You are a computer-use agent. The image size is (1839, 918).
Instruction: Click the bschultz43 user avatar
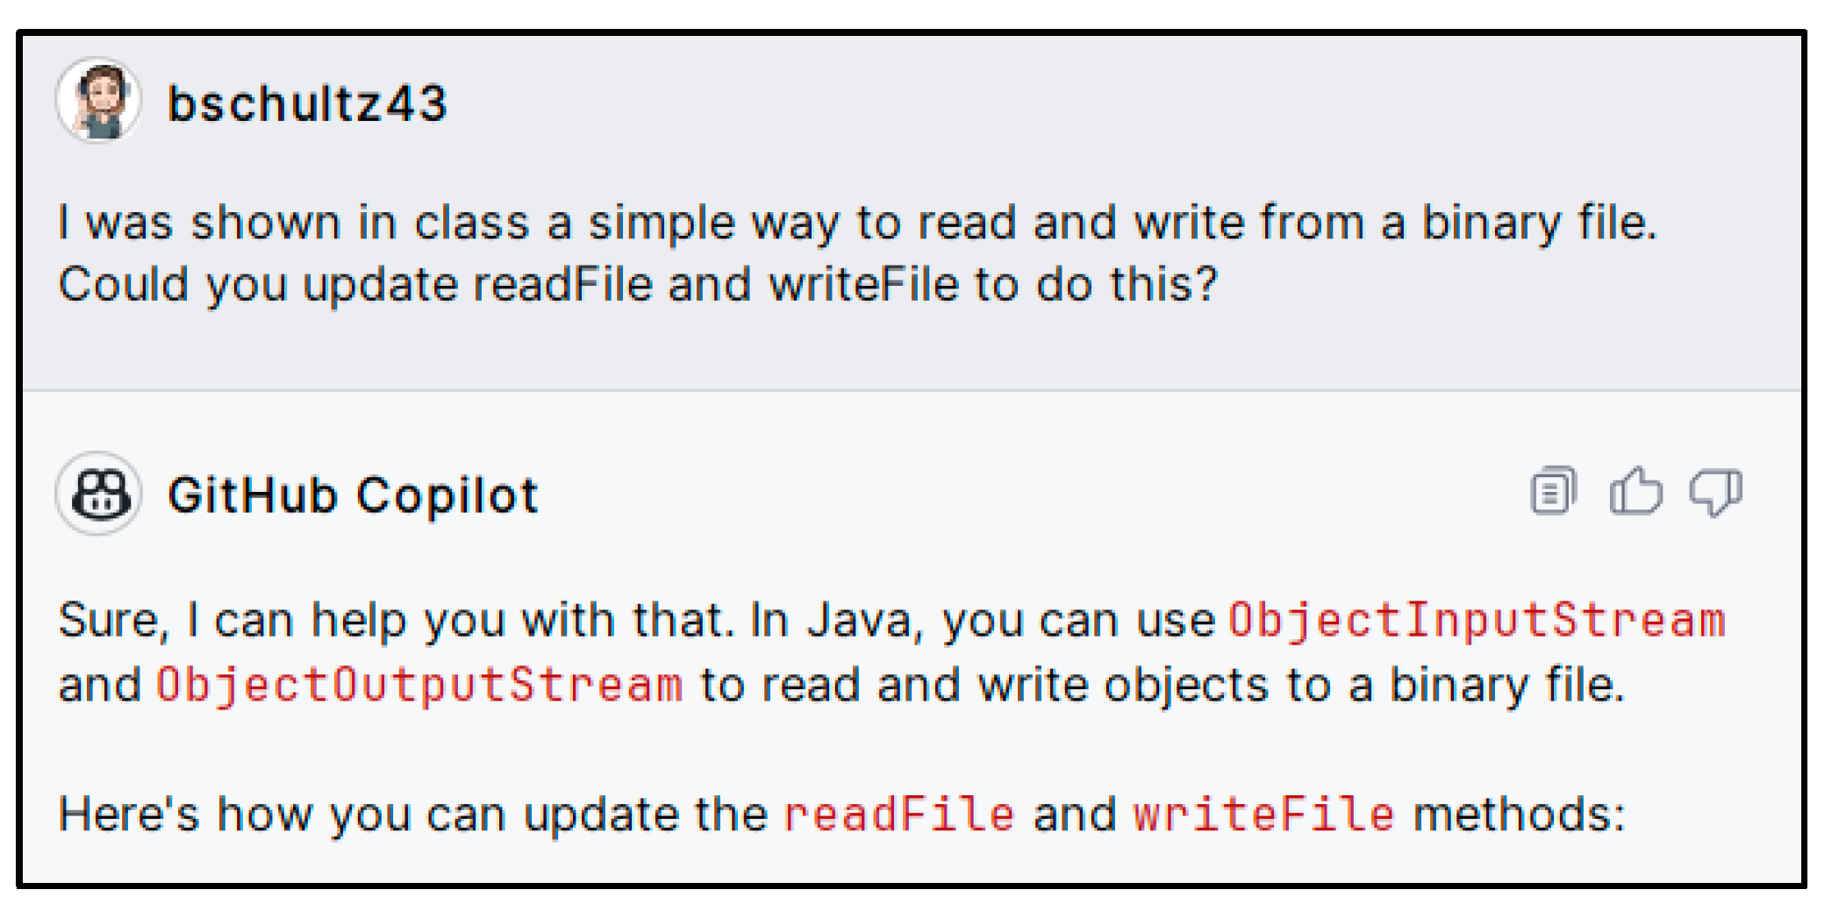[99, 101]
